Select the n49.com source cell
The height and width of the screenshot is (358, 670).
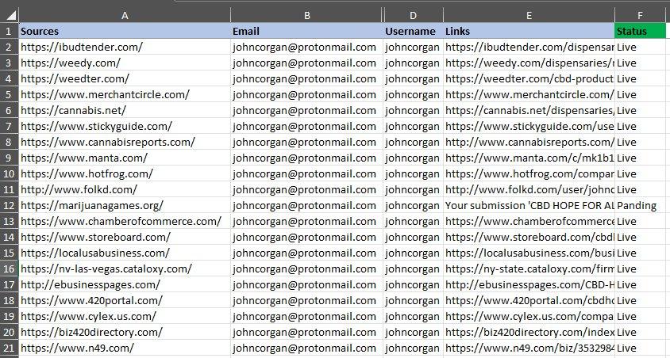(x=125, y=348)
